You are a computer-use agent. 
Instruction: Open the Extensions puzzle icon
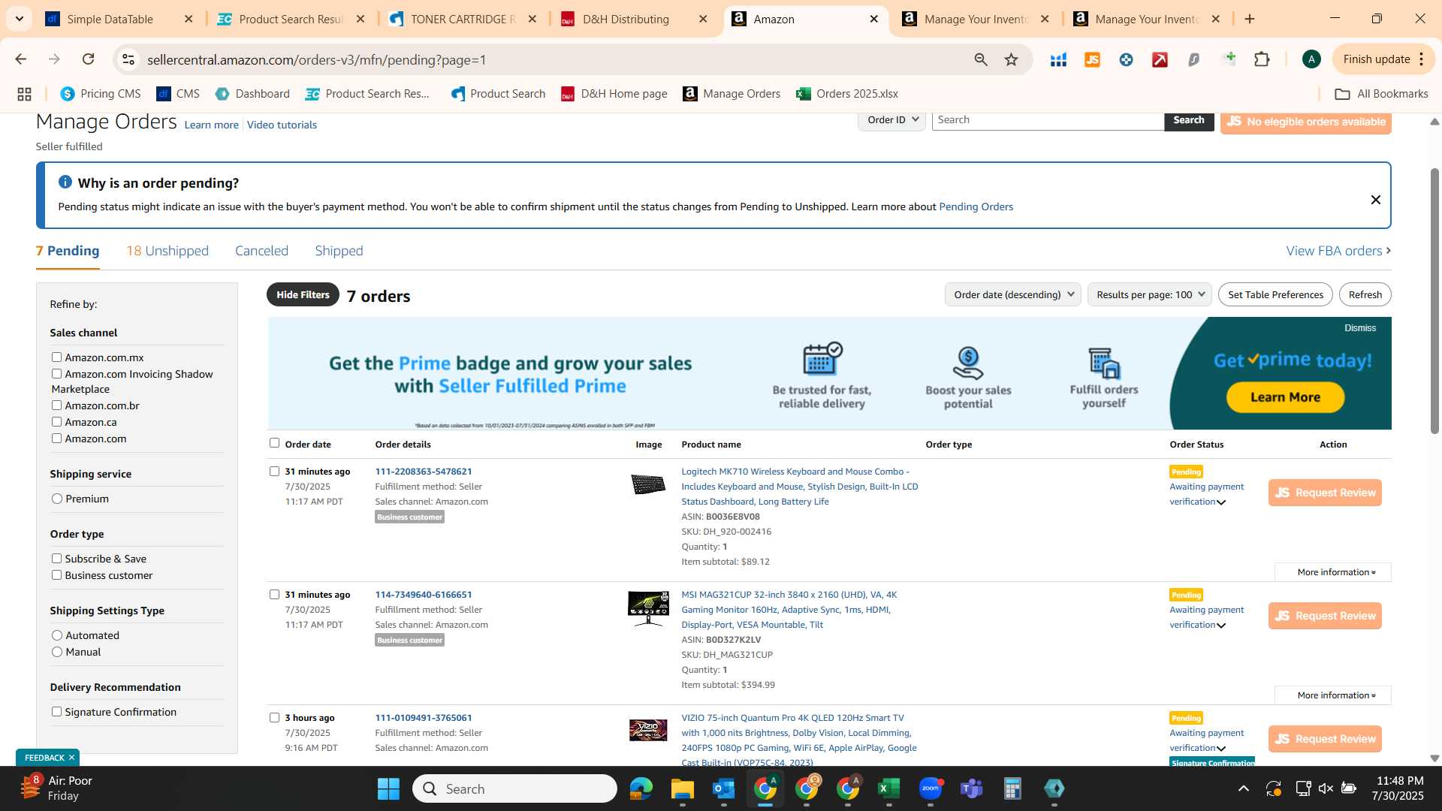pyautogui.click(x=1262, y=59)
